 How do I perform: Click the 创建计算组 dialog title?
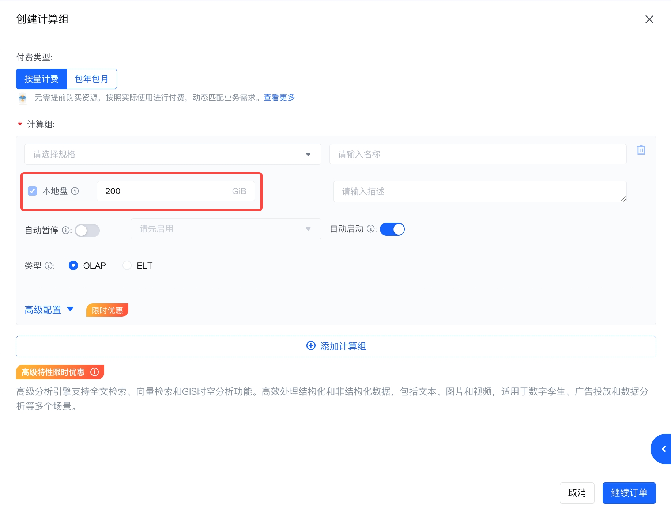[42, 19]
